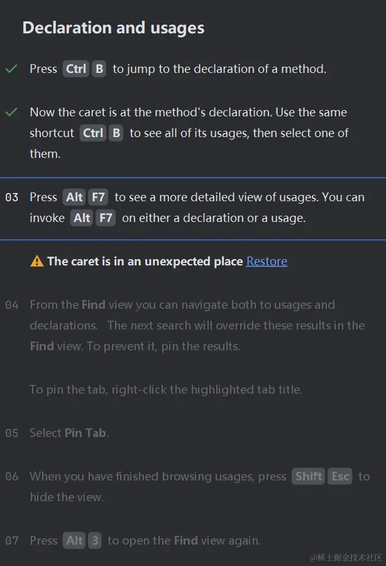This screenshot has width=386, height=566.
Task: Click the Ctrl key badge in the second step
Action: pos(92,133)
